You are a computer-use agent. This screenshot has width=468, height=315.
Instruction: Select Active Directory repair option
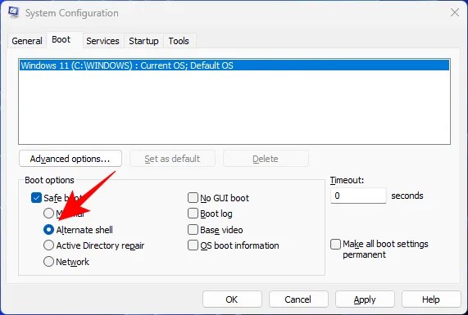coord(48,245)
